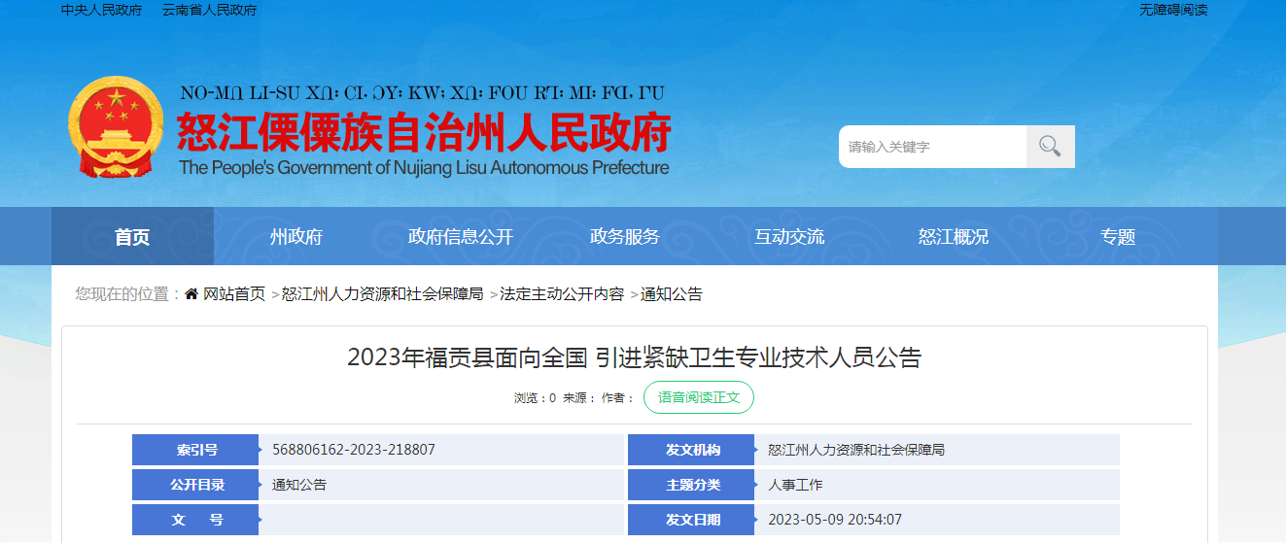Click the home icon in breadcrumb
The height and width of the screenshot is (543, 1286).
pyautogui.click(x=191, y=294)
